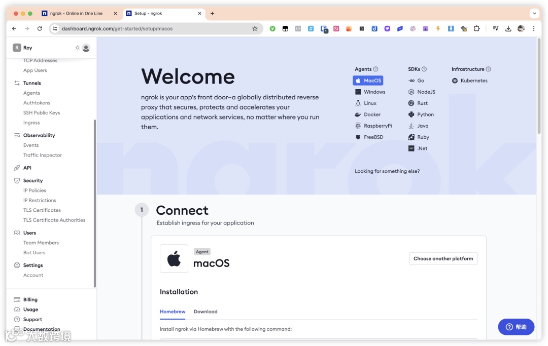Open TLS Certificates page
This screenshot has height=346, width=548.
point(42,210)
